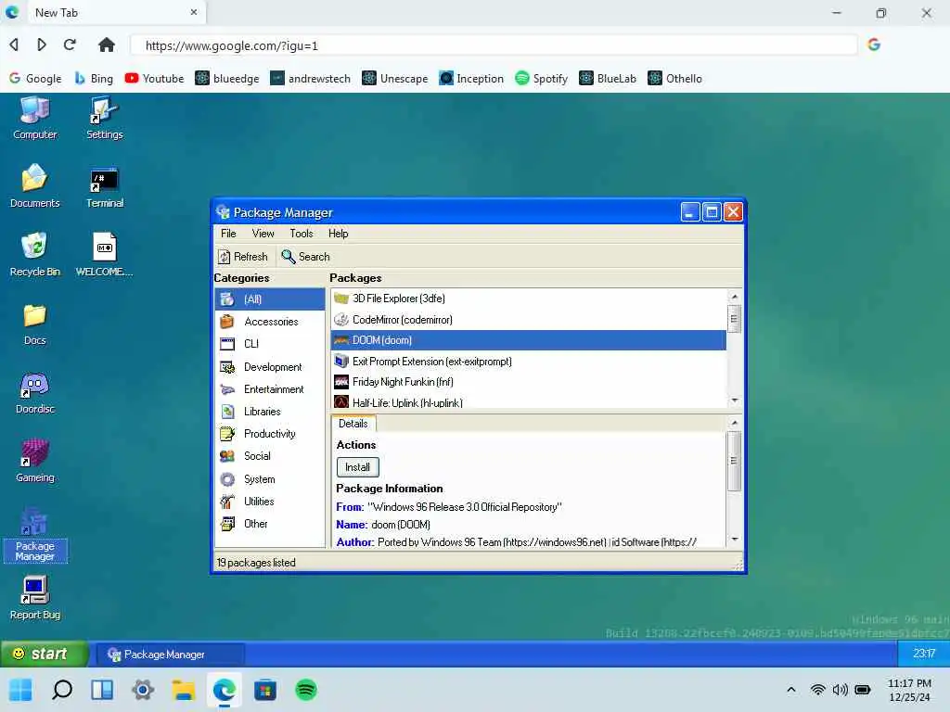Viewport: 950px width, 712px height.
Task: Select the Other category
Action: click(x=270, y=524)
